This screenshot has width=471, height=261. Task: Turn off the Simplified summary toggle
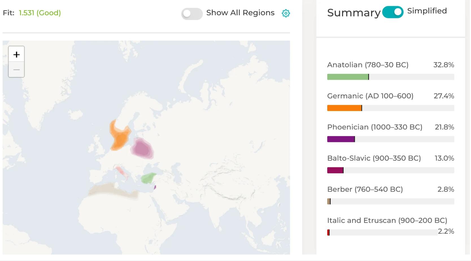[393, 12]
